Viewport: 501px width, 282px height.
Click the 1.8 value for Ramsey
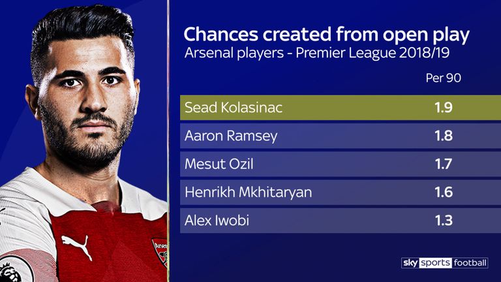444,136
